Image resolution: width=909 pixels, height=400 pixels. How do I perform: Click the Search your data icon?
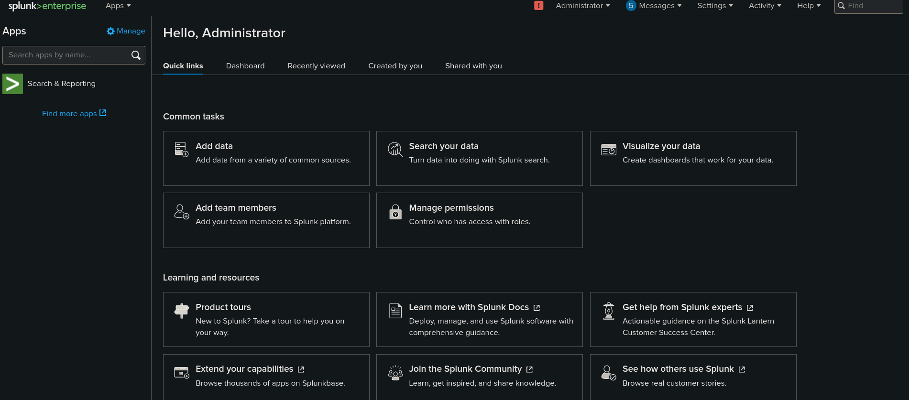point(395,149)
